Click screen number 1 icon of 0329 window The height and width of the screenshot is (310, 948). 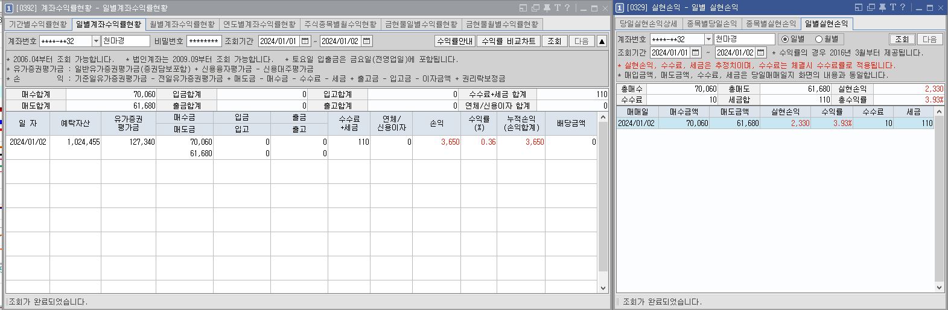pos(620,8)
